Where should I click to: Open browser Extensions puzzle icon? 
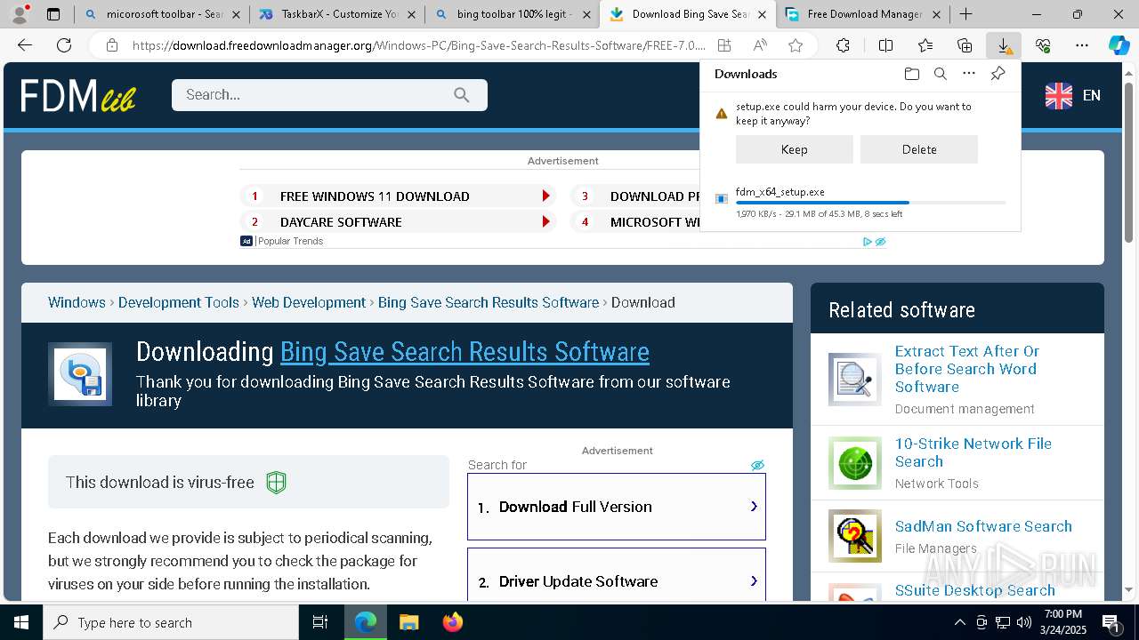coord(843,45)
